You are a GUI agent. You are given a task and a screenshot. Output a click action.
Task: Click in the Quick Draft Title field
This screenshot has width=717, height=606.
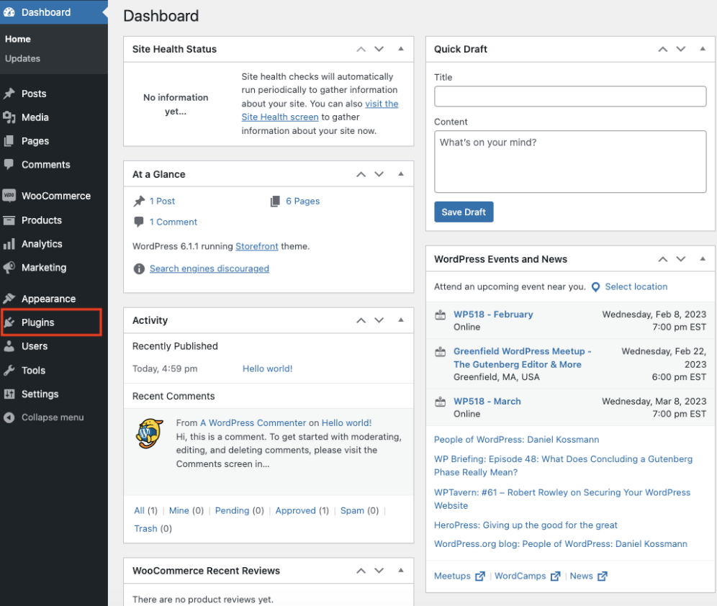[x=570, y=96]
